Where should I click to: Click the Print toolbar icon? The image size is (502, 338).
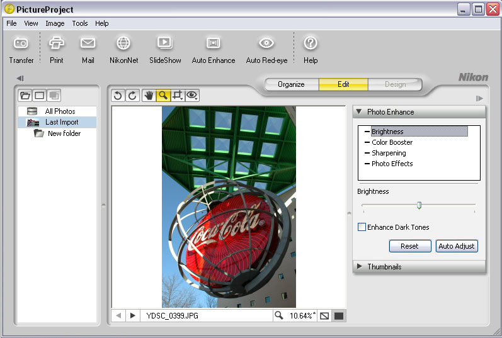click(x=57, y=43)
